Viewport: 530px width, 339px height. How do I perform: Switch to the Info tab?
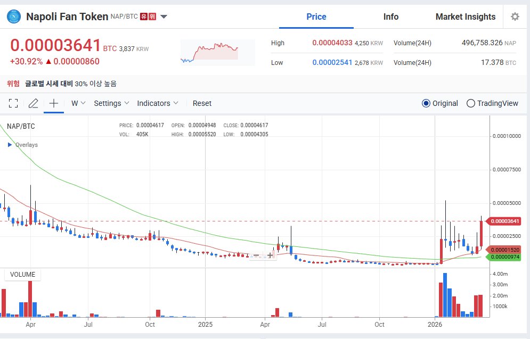tap(391, 16)
